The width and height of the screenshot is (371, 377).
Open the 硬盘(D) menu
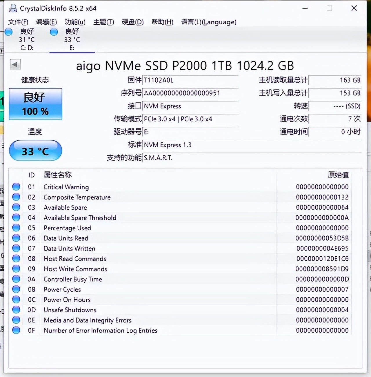coord(132,22)
